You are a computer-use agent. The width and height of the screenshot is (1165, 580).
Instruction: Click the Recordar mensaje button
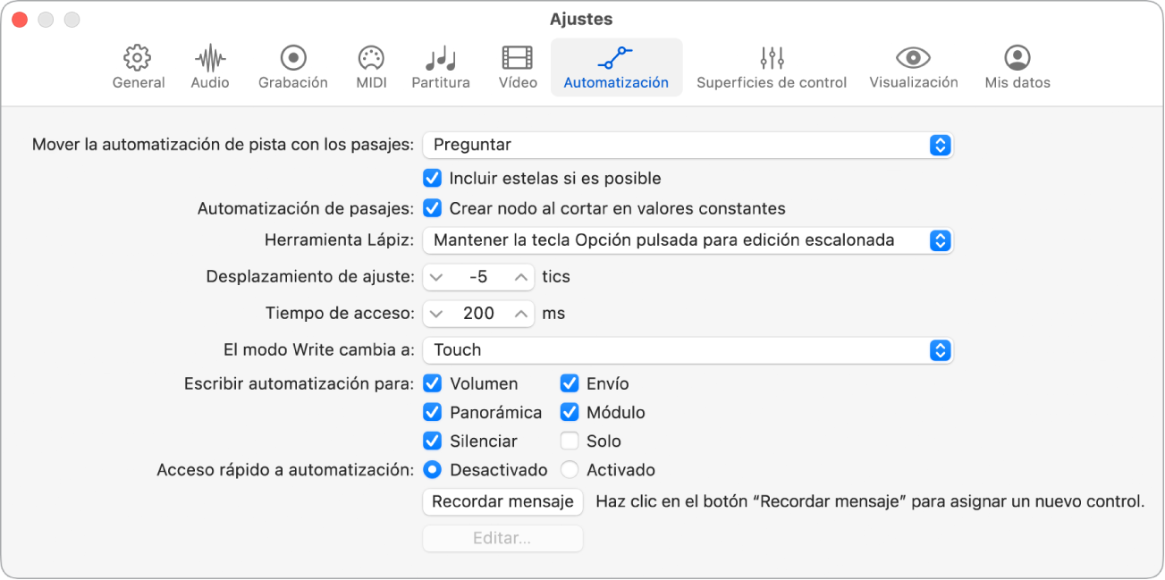pyautogui.click(x=502, y=501)
